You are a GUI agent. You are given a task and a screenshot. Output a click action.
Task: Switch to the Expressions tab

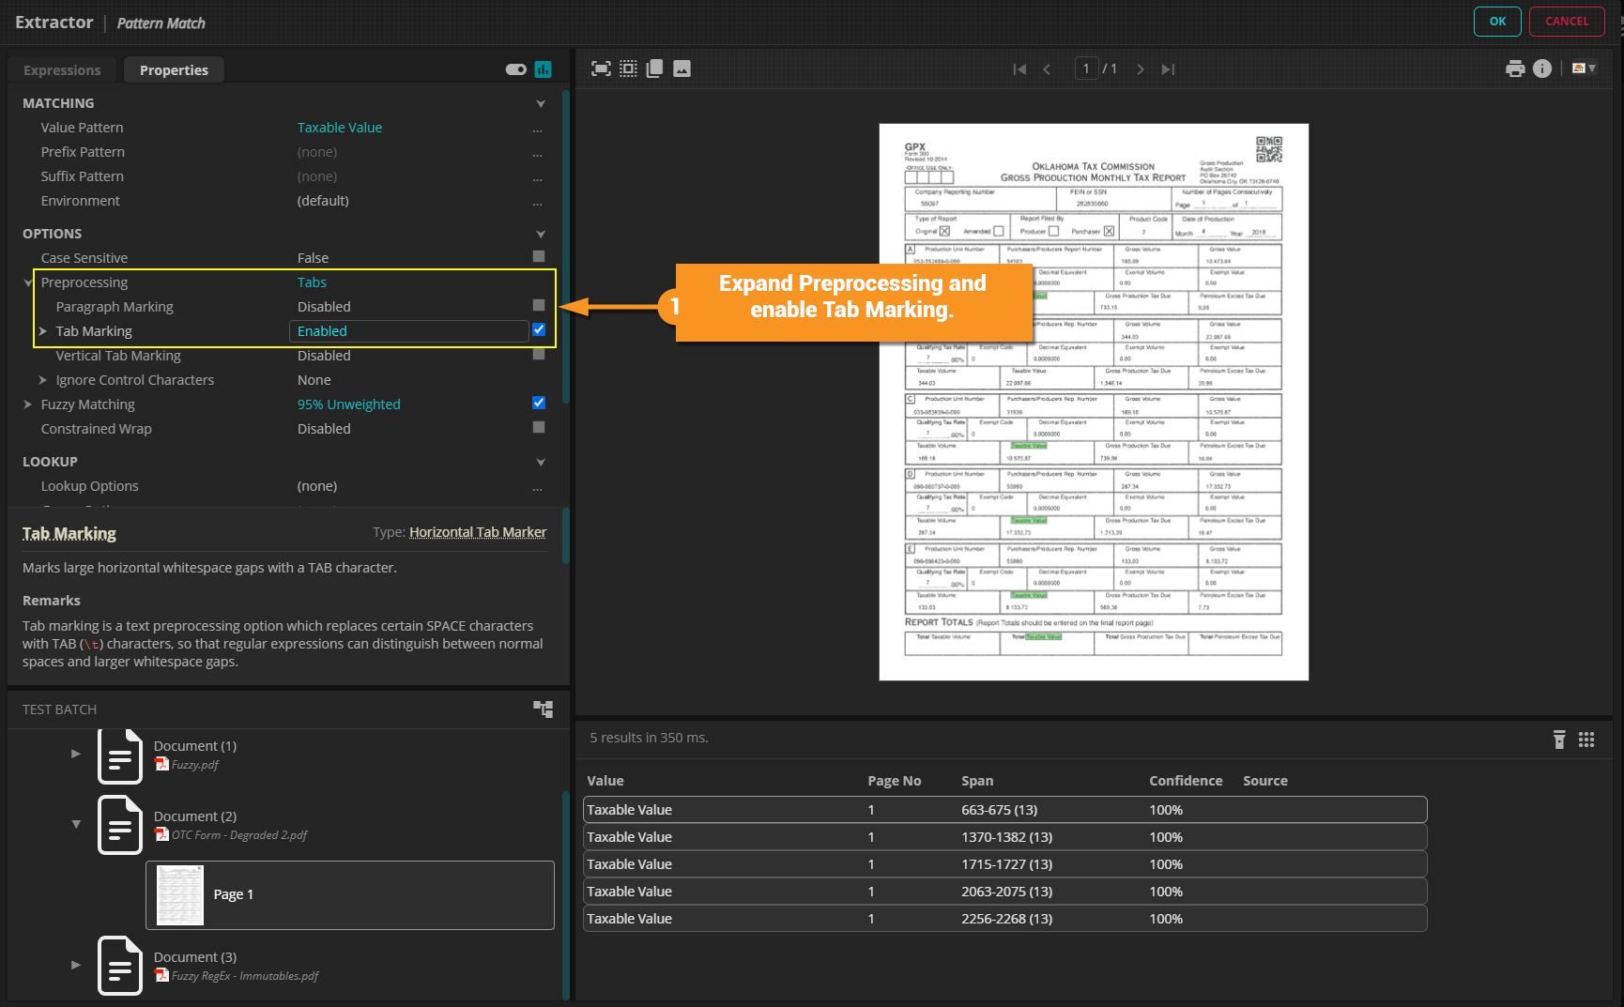coord(62,70)
